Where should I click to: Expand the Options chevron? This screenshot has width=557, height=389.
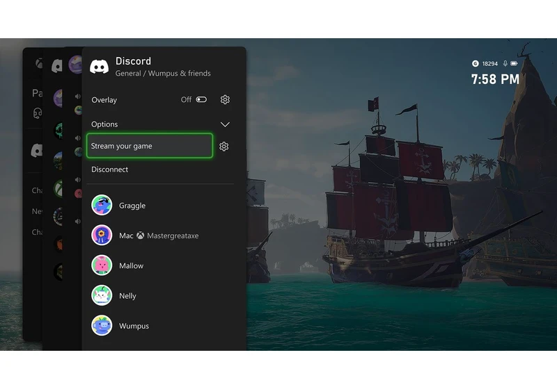[x=225, y=124]
